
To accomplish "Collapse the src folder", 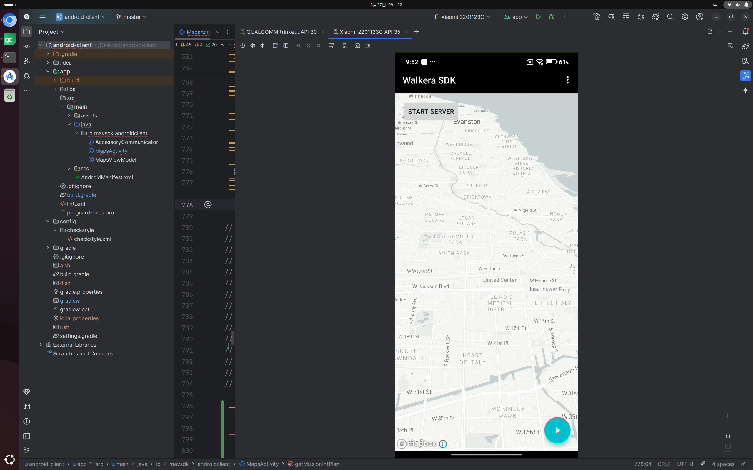I will point(55,98).
